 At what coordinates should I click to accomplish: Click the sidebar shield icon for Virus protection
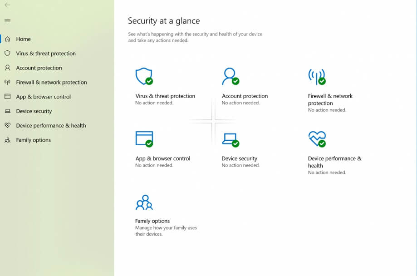7,53
